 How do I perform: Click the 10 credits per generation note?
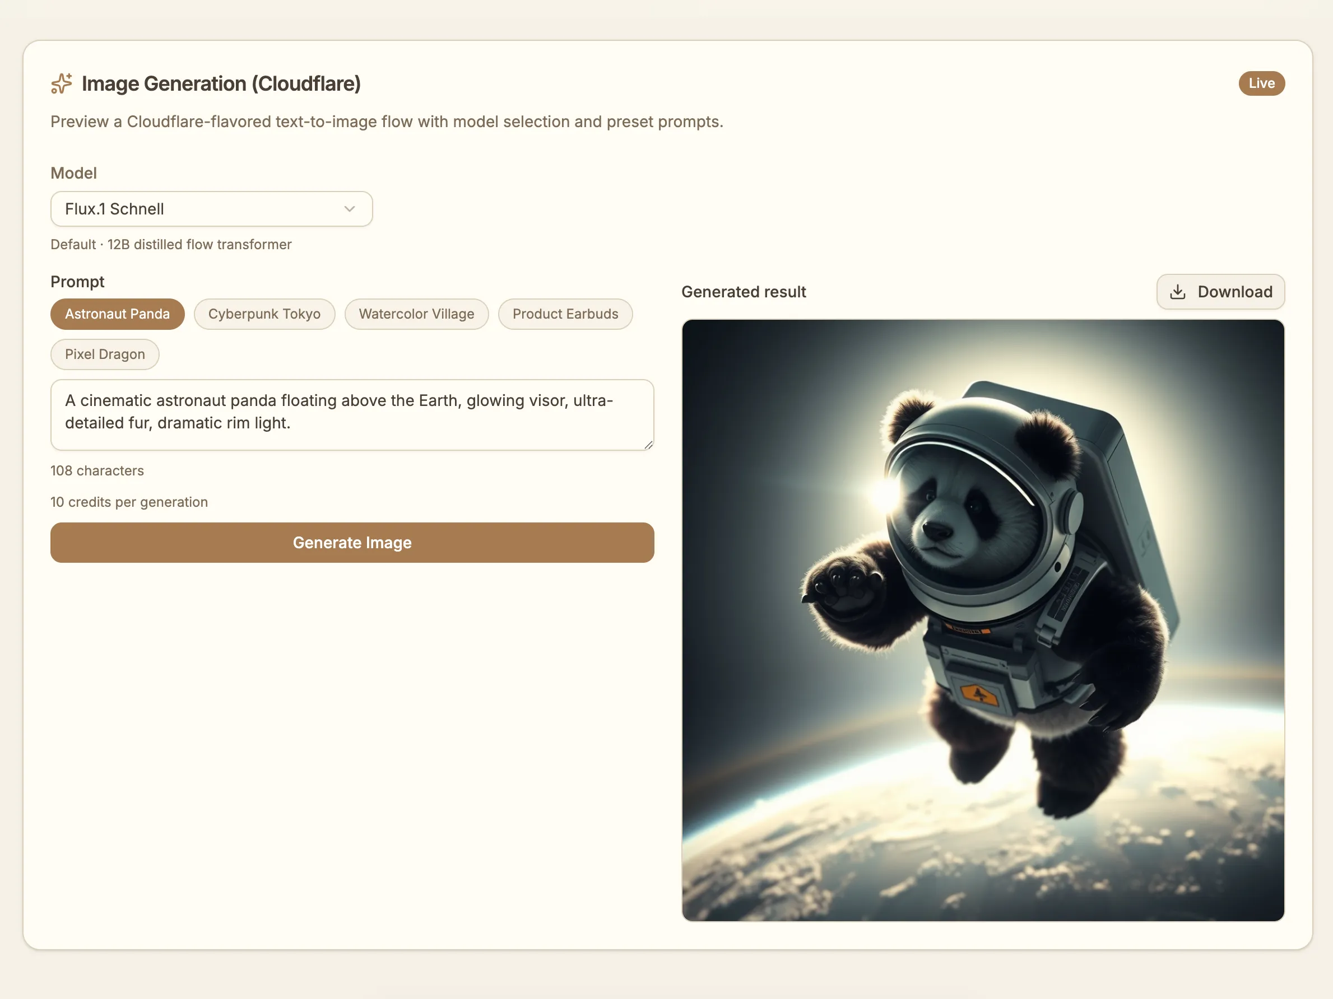(129, 502)
